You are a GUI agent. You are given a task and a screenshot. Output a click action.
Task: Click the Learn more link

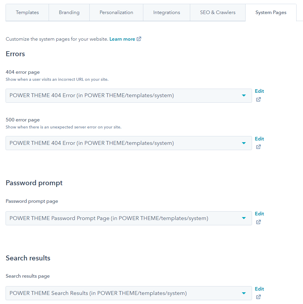(122, 39)
